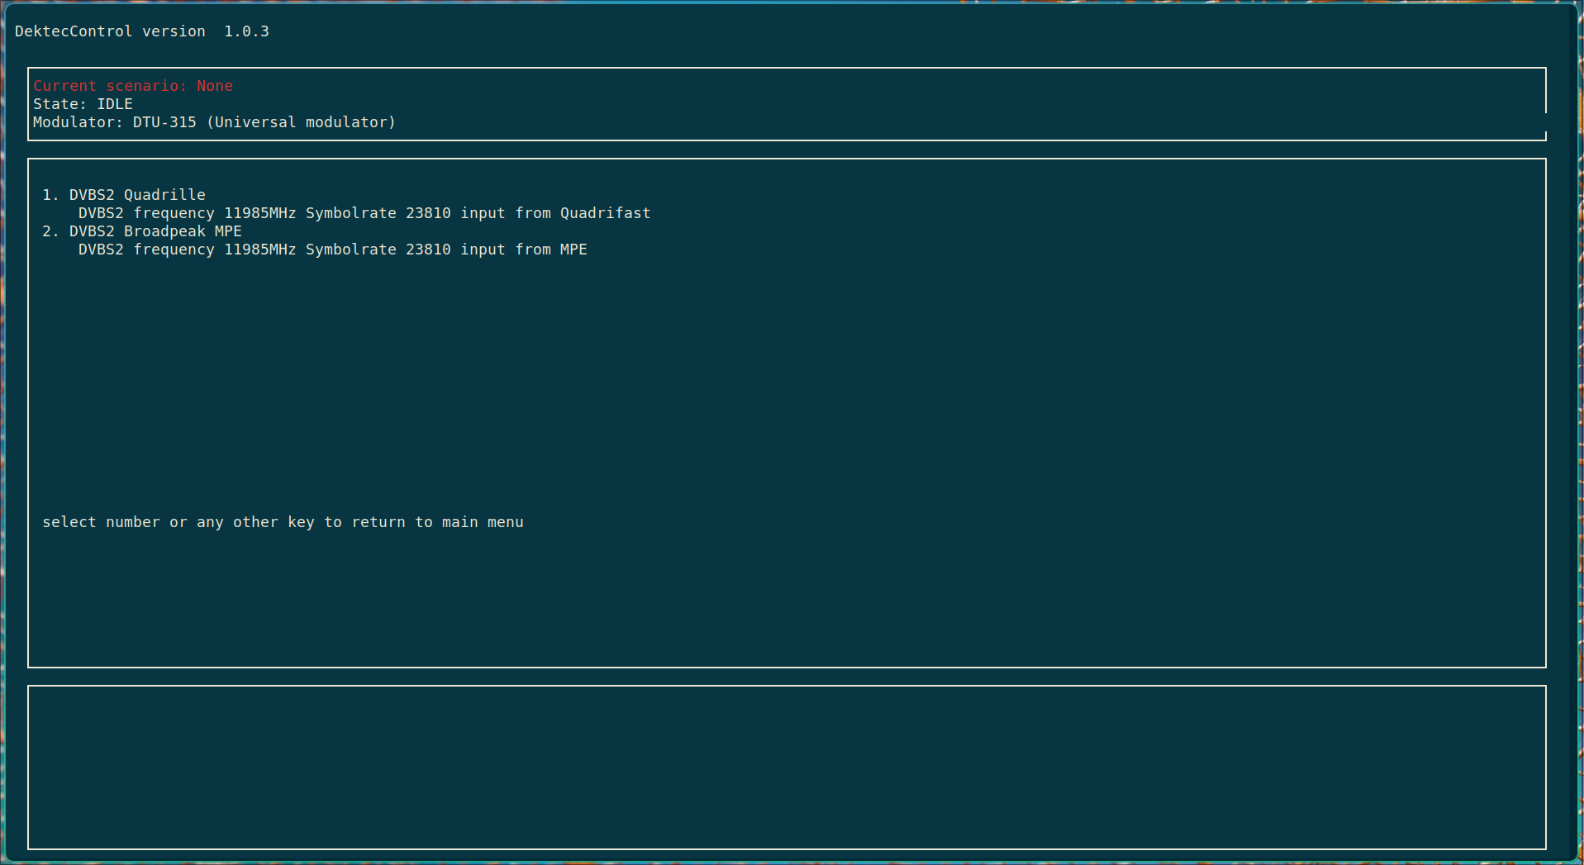The width and height of the screenshot is (1584, 865).
Task: Click the word Quadrille in entry one
Action: [164, 195]
